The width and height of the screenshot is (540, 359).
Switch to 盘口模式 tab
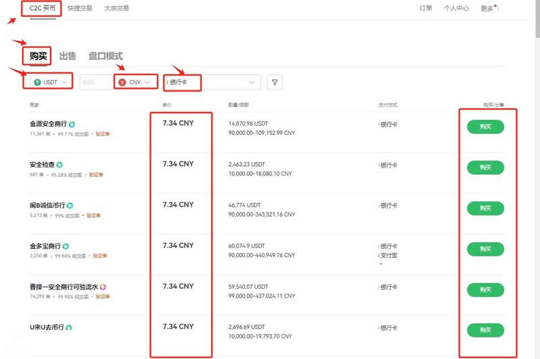coord(105,56)
